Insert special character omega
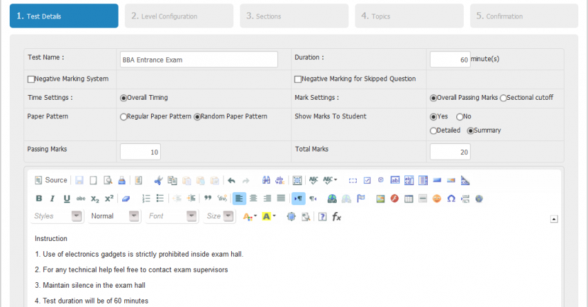The image size is (588, 307). [x=451, y=198]
